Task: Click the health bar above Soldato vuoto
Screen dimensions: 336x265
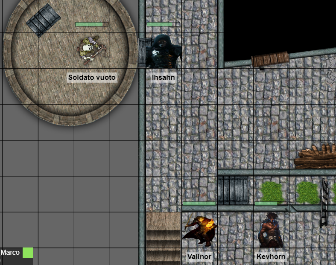Action: click(x=91, y=24)
